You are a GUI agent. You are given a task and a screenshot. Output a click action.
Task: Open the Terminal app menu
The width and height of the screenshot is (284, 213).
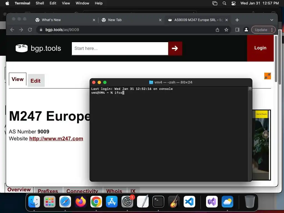click(22, 3)
